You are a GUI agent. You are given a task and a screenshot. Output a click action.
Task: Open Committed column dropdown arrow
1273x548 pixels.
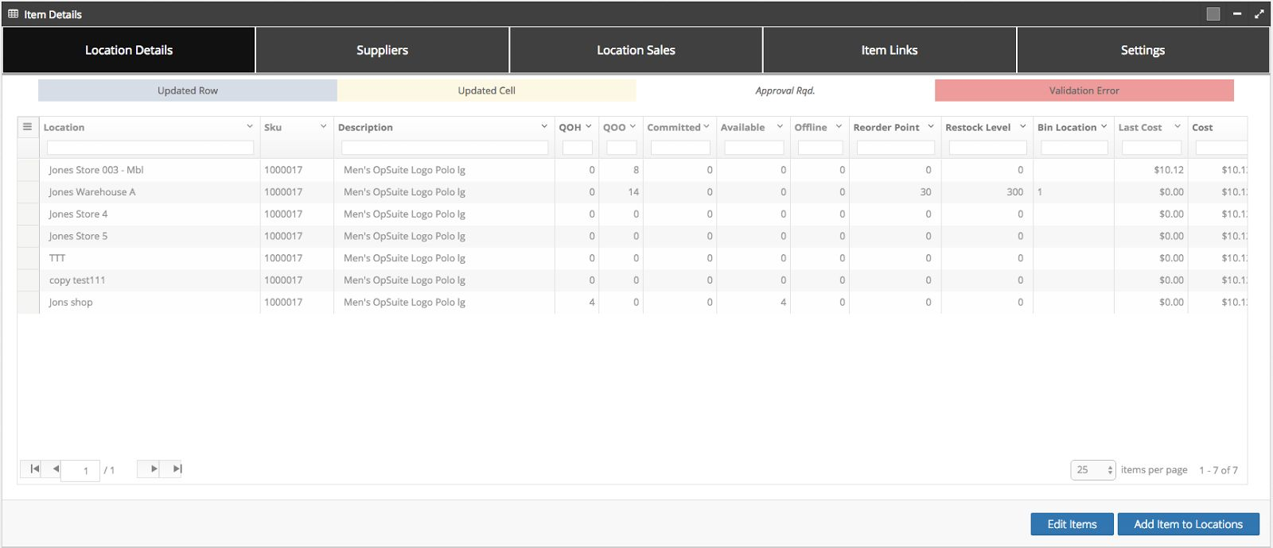pyautogui.click(x=707, y=126)
